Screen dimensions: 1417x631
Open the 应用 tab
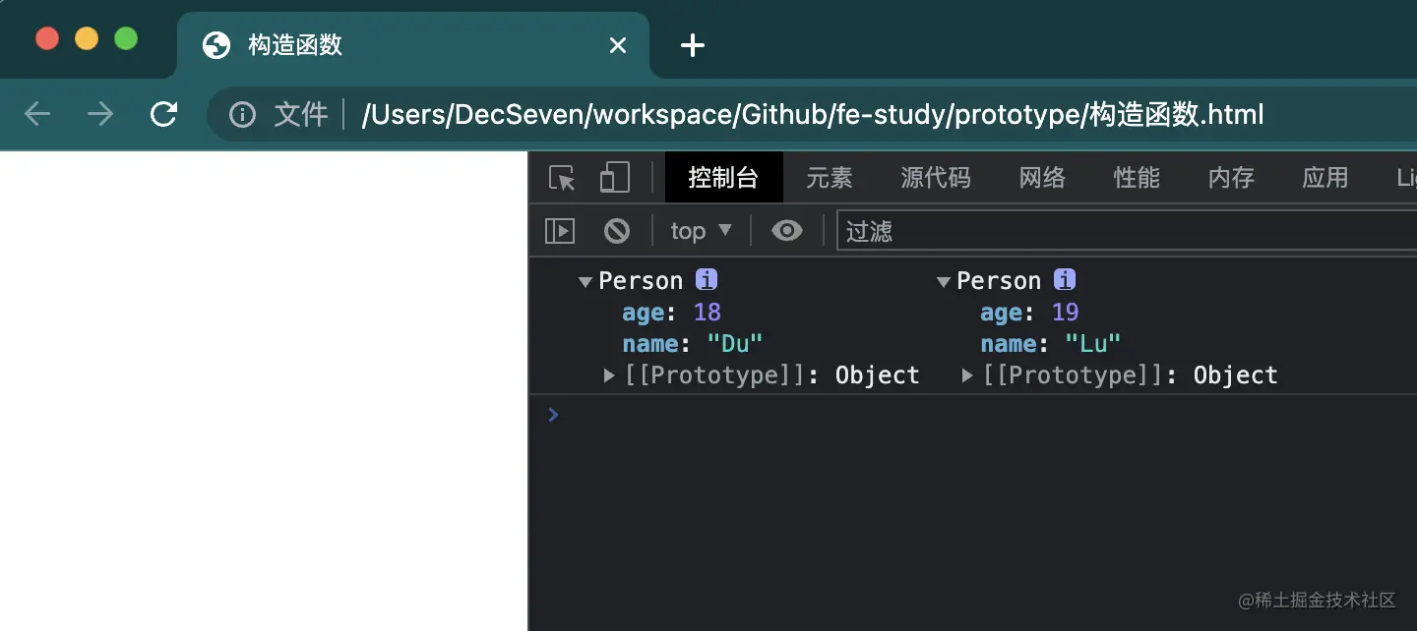click(x=1325, y=178)
